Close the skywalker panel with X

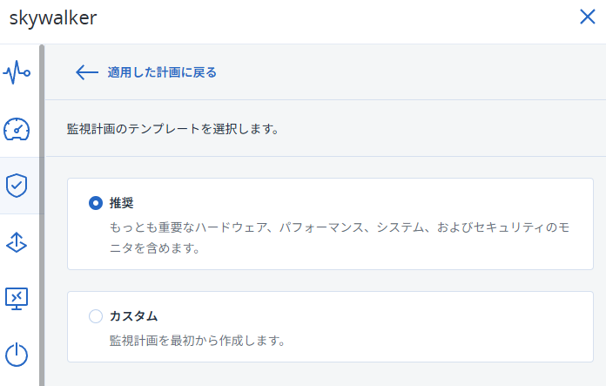[x=588, y=17]
